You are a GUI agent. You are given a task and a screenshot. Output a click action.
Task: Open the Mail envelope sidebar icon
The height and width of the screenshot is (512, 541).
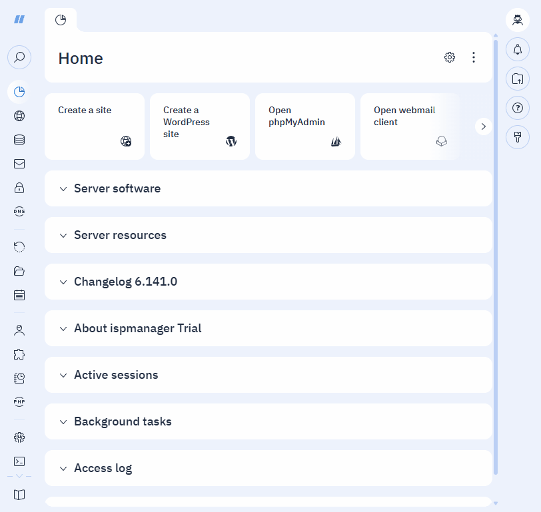coord(19,164)
